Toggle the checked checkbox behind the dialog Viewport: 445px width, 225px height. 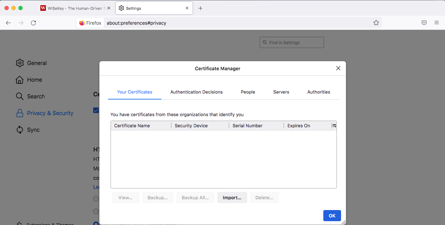tap(96, 110)
